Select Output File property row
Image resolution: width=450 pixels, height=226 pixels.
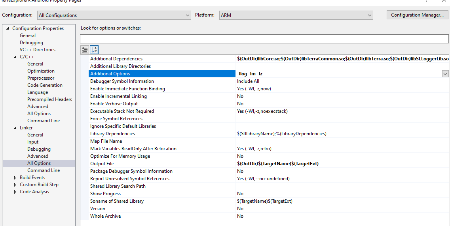click(x=102, y=164)
